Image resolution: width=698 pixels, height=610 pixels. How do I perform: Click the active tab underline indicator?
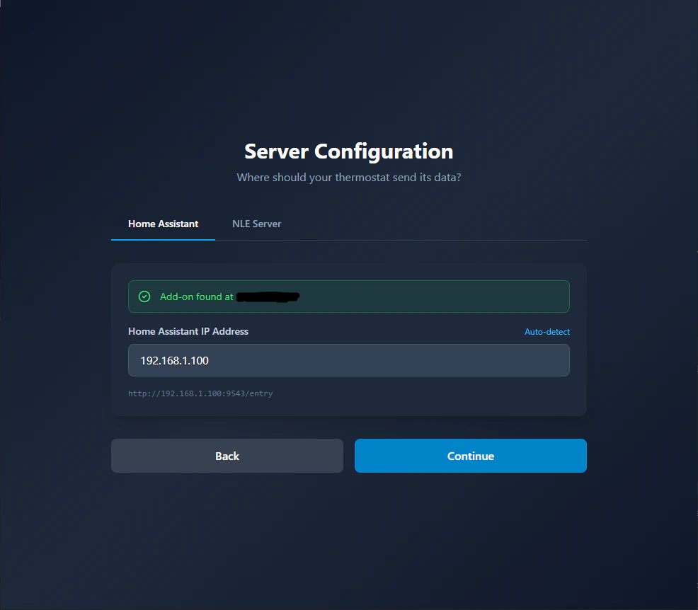[x=162, y=239]
